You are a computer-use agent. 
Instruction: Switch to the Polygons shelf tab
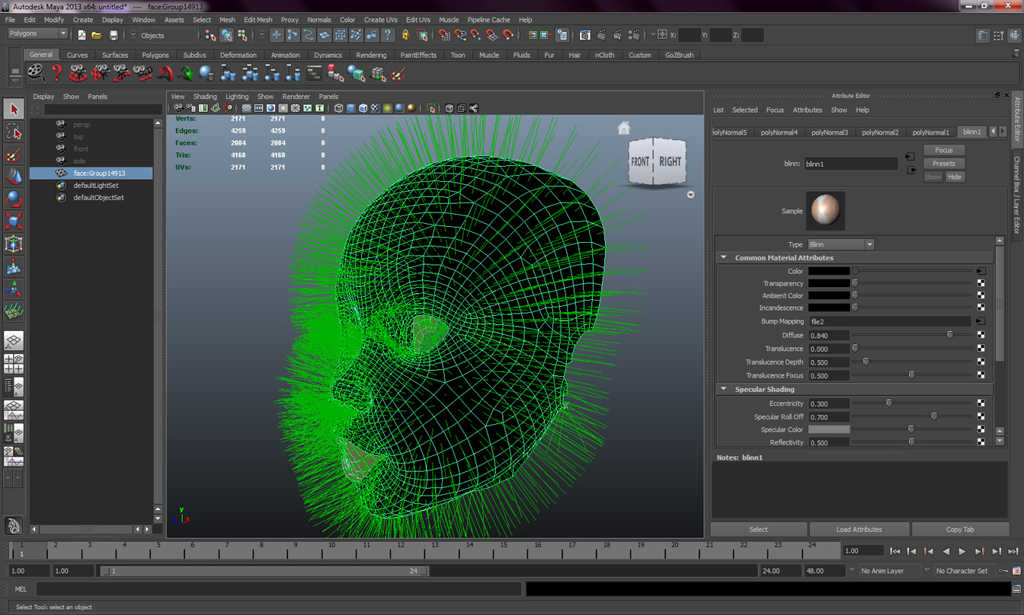[155, 55]
